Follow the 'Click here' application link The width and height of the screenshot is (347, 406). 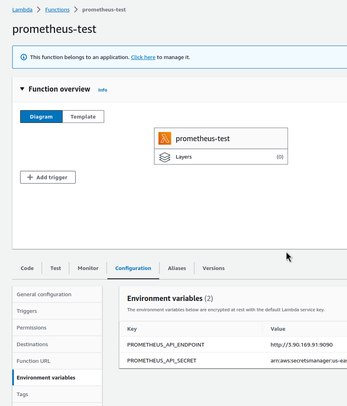143,57
